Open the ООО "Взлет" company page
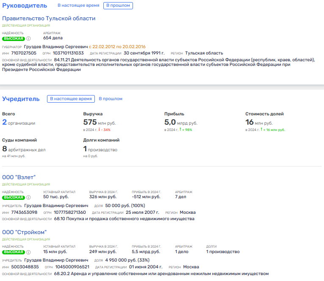 click(19, 177)
